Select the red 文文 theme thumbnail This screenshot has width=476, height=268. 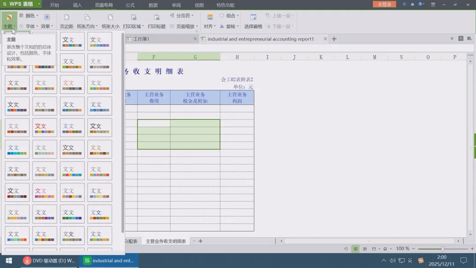(x=45, y=127)
